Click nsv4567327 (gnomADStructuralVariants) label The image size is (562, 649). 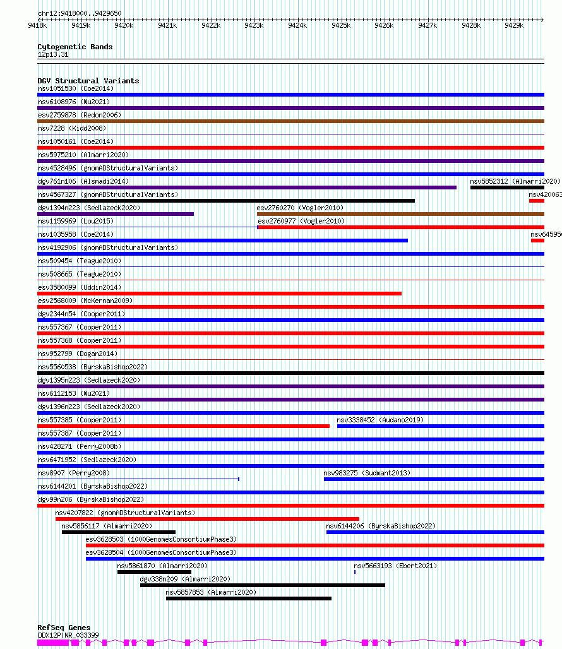[x=108, y=194]
